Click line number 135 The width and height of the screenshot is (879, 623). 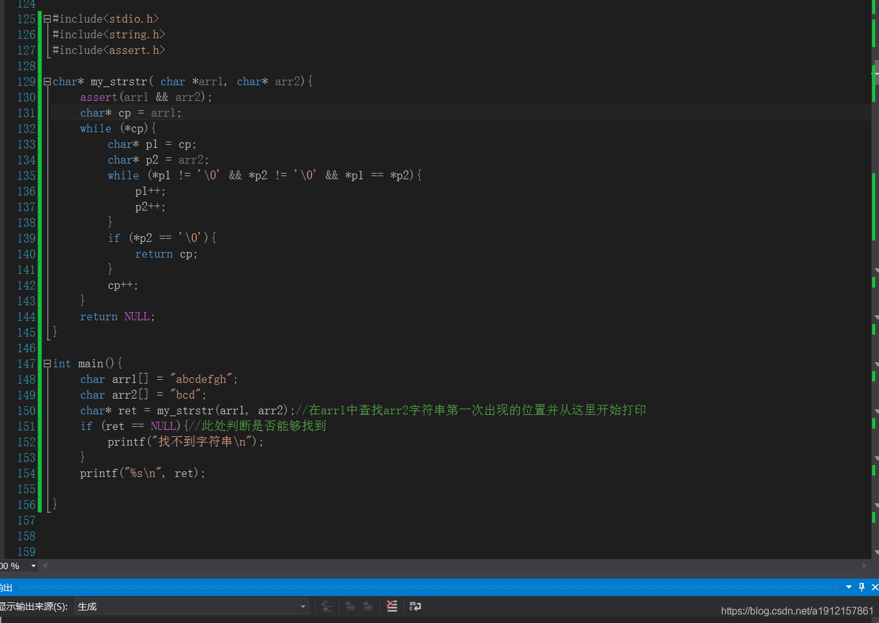coord(26,175)
